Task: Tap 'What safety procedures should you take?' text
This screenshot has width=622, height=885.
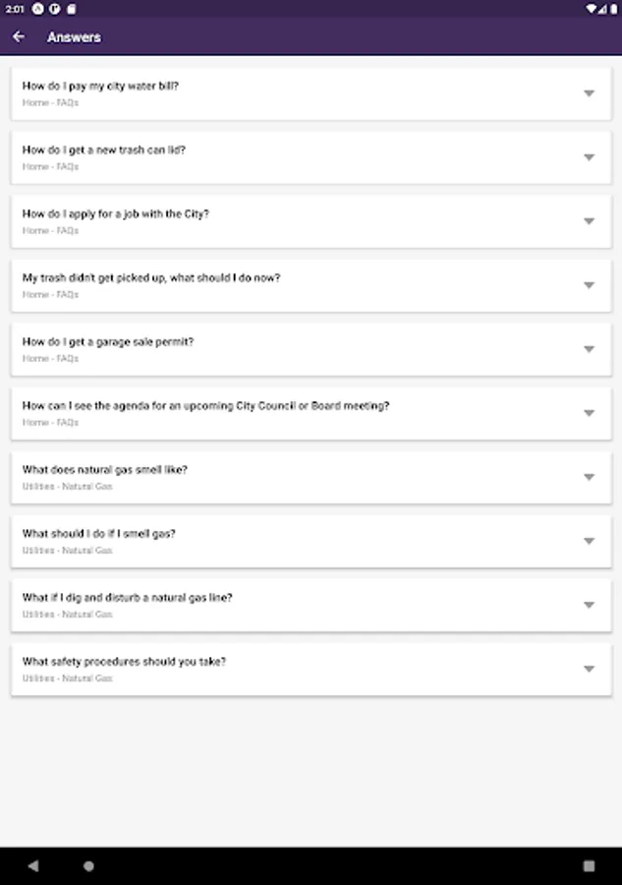Action: pyautogui.click(x=124, y=661)
